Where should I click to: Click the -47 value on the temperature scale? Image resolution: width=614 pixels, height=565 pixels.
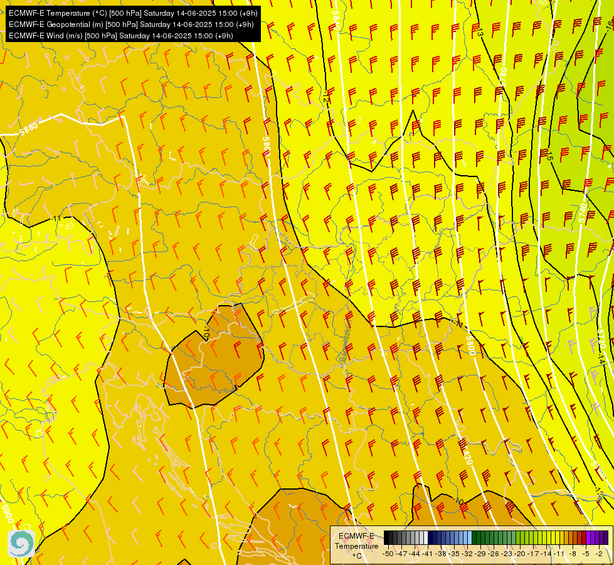point(401,554)
